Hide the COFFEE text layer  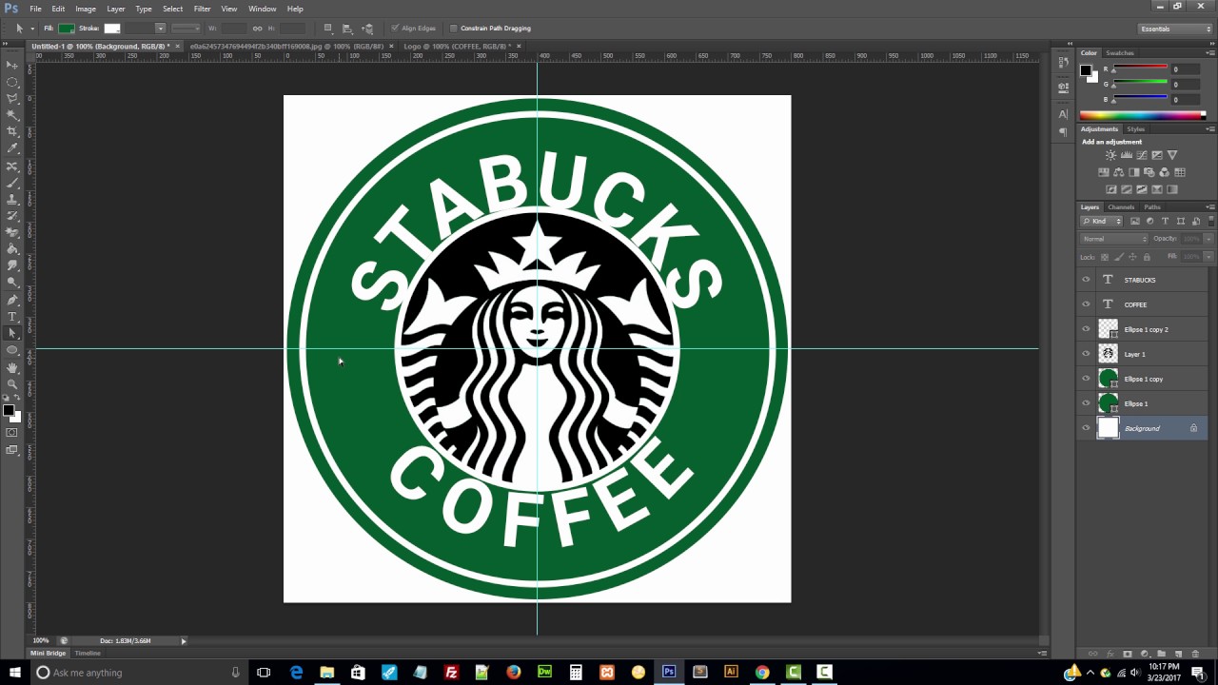1086,304
